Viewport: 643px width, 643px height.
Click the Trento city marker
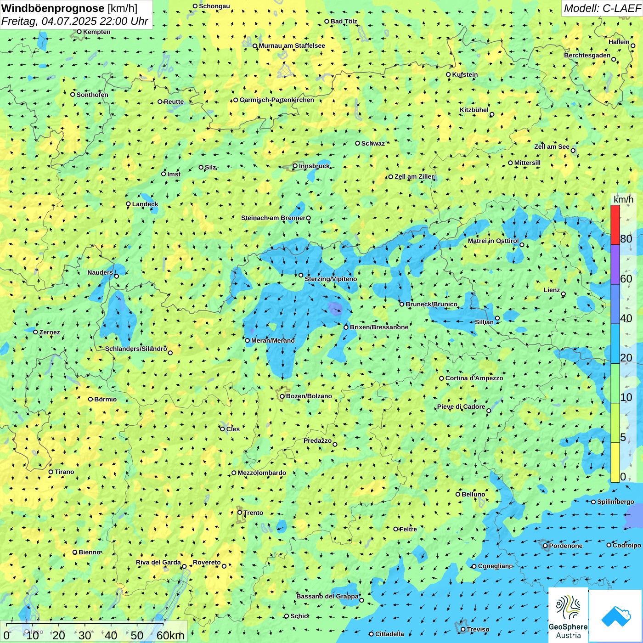pos(240,513)
